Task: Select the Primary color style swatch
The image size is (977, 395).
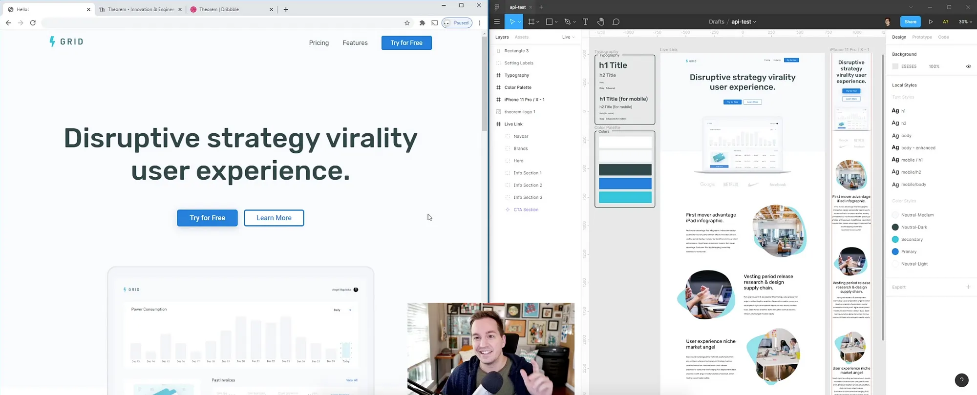Action: (895, 251)
